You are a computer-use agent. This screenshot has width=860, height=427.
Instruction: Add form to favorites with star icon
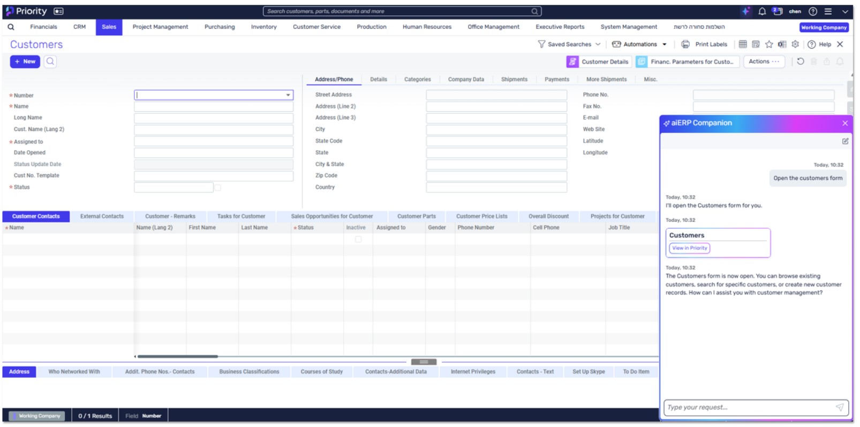pyautogui.click(x=769, y=44)
